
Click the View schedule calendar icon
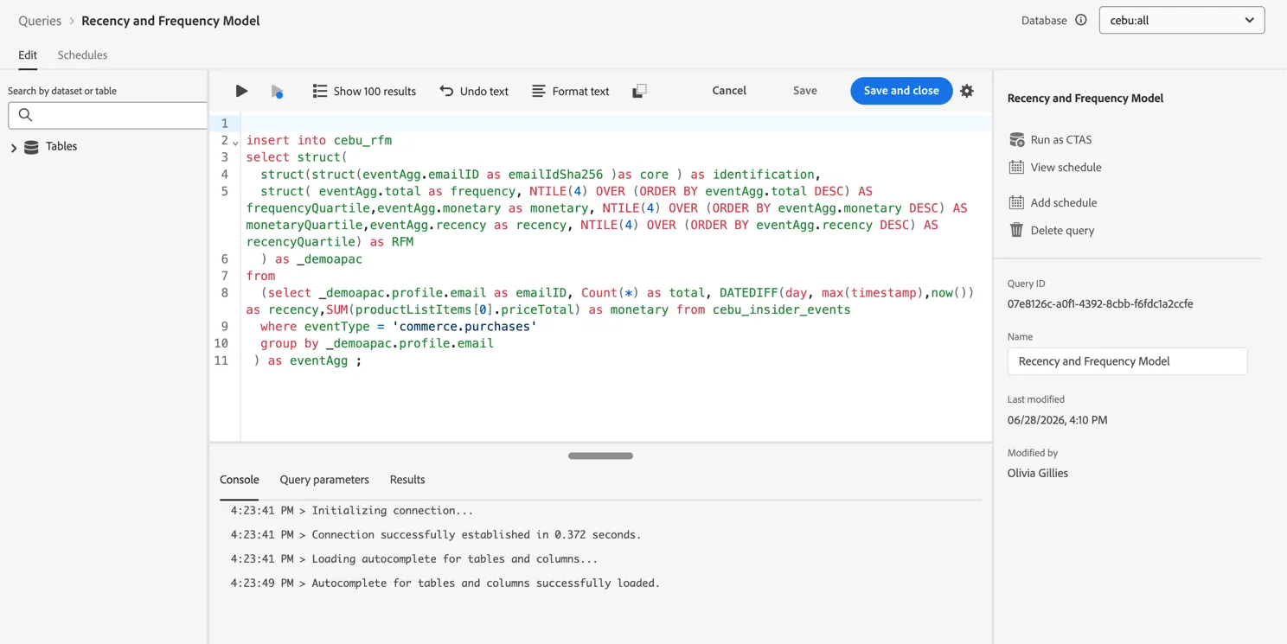pos(1016,167)
